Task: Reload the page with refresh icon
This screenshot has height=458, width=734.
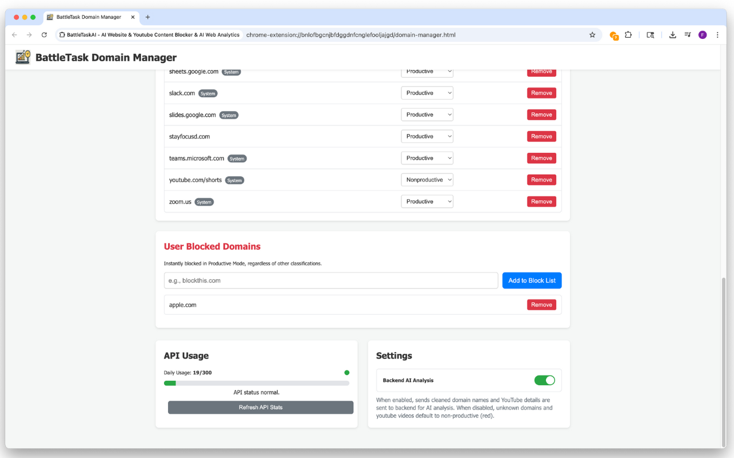Action: (x=44, y=35)
